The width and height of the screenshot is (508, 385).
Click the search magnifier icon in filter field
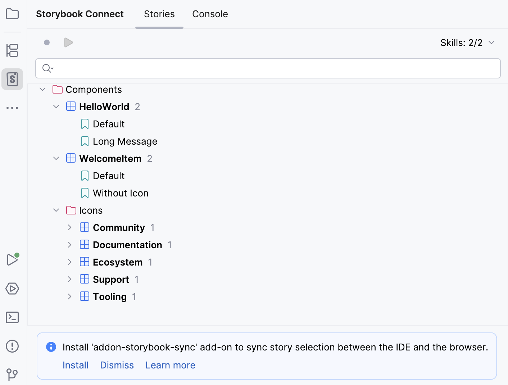(47, 68)
